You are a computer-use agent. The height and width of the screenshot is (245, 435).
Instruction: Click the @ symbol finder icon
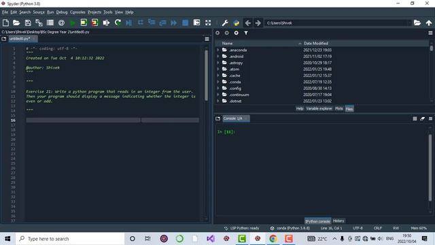(x=61, y=22)
